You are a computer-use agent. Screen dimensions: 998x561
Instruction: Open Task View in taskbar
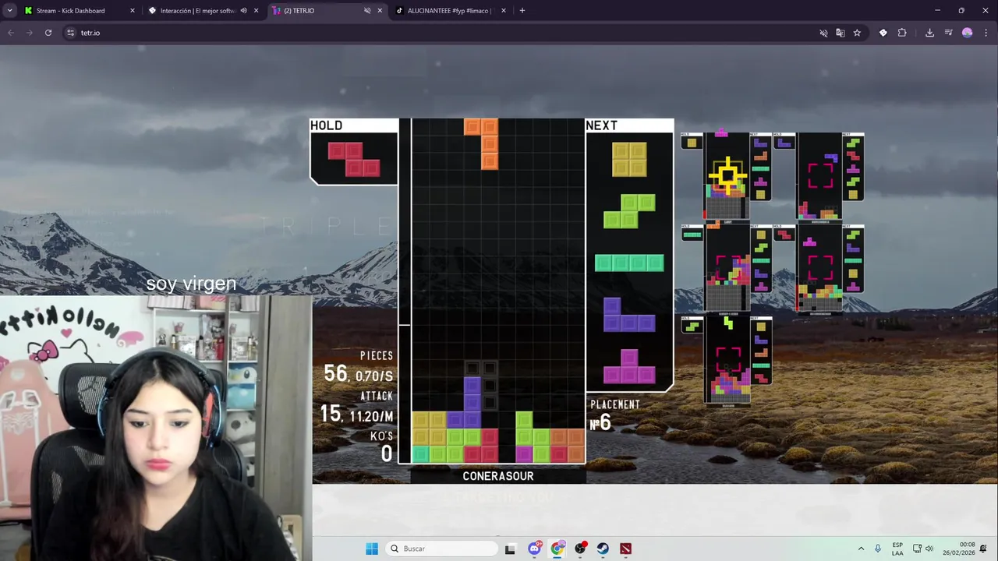(510, 549)
